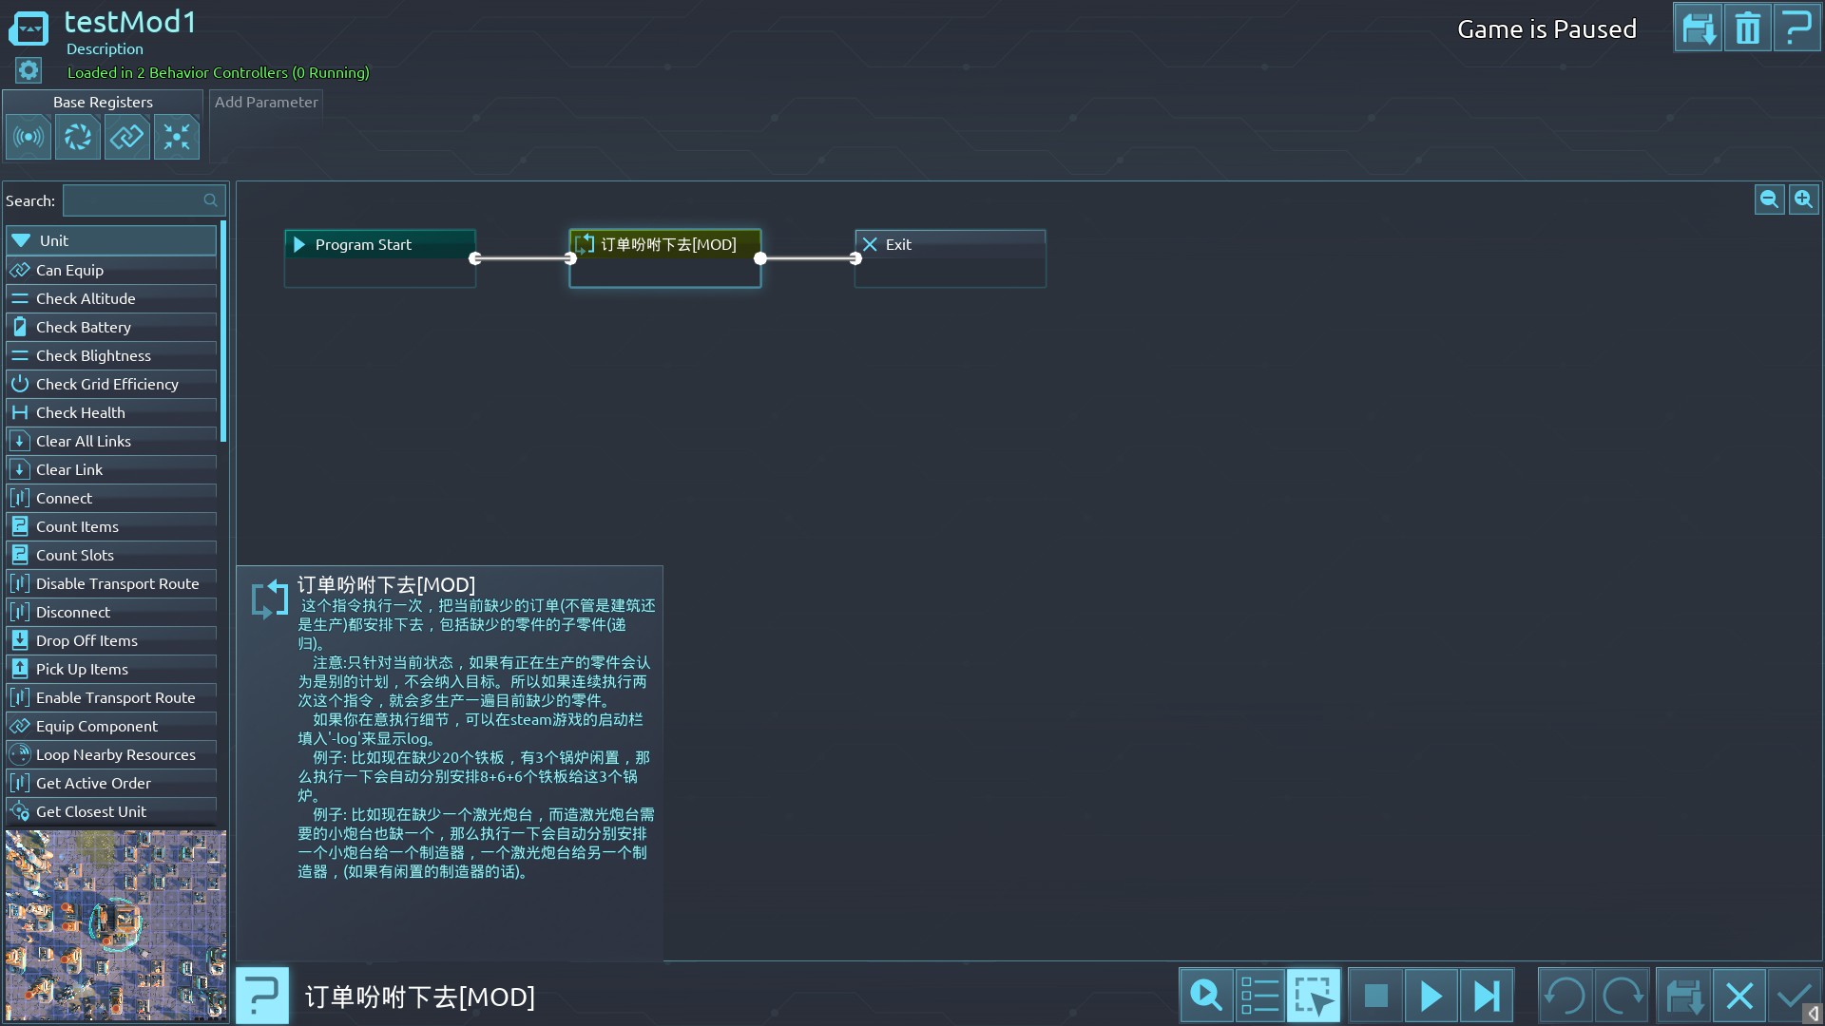Select the Get Closest Unit instruction
The width and height of the screenshot is (1825, 1026).
pyautogui.click(x=91, y=811)
